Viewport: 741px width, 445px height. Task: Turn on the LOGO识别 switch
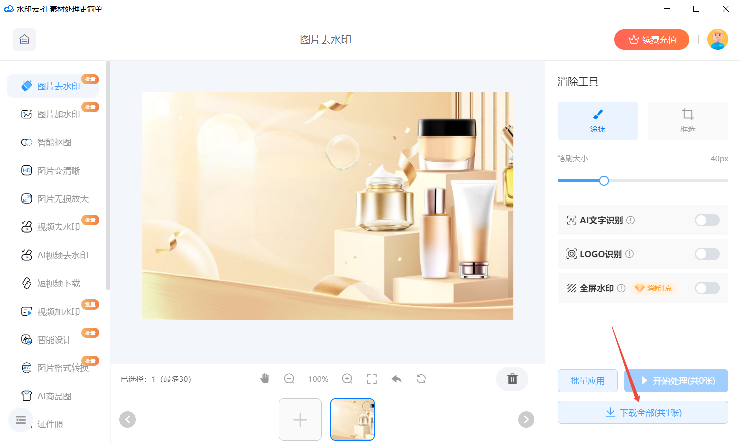[x=707, y=254]
